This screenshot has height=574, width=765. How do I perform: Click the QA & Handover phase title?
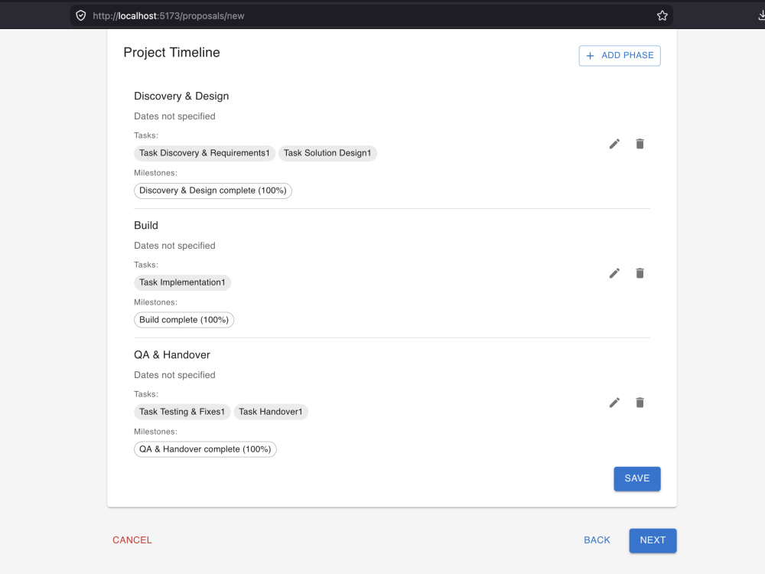pos(172,355)
